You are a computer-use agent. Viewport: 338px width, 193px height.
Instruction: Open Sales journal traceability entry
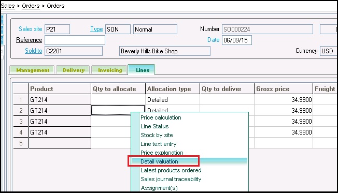click(x=171, y=179)
